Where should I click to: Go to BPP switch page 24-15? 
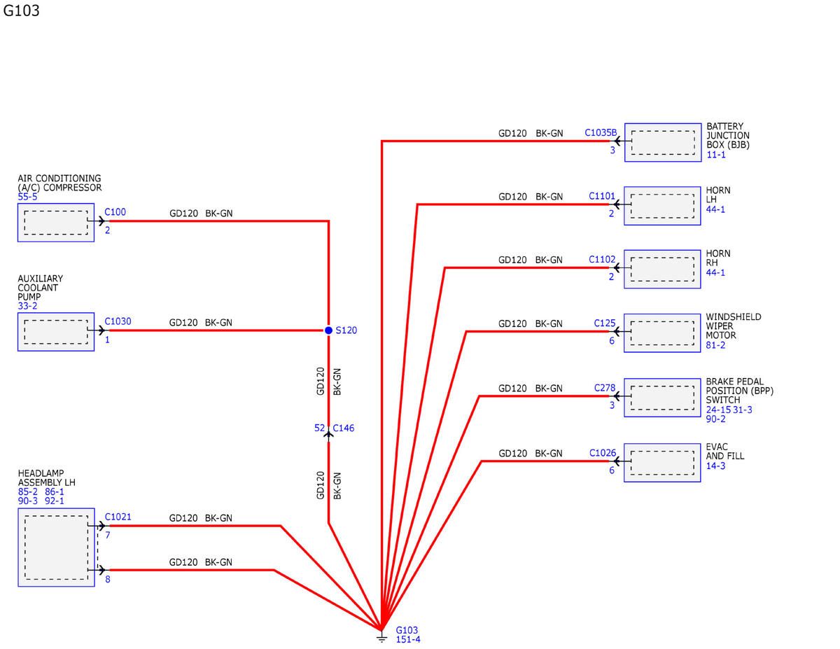click(718, 410)
